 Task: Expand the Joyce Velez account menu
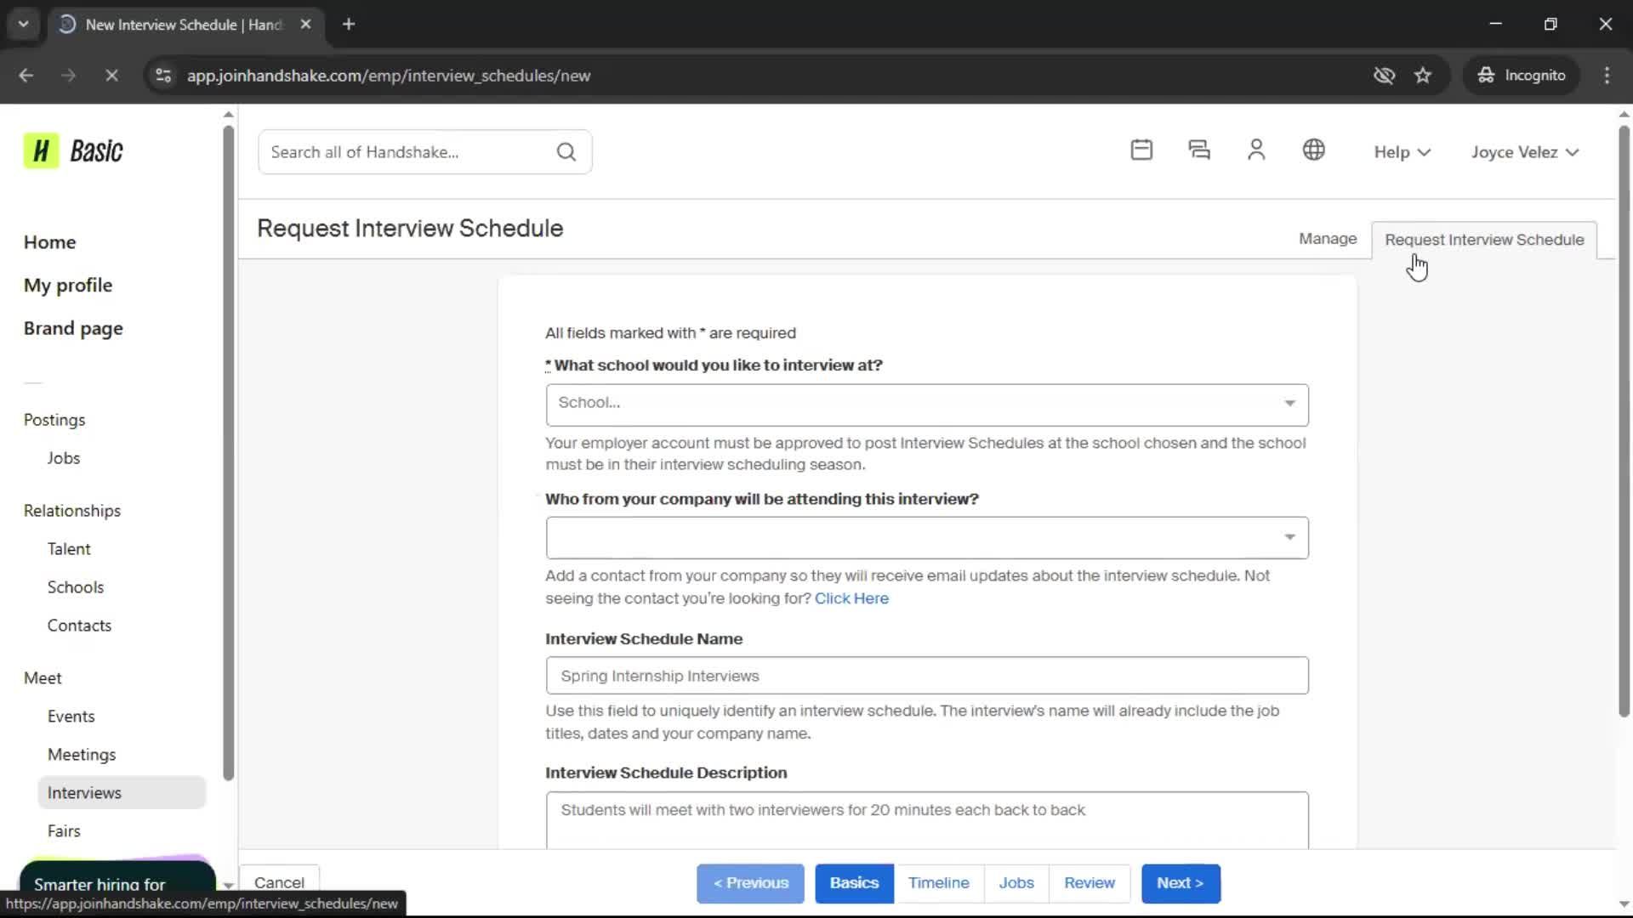pyautogui.click(x=1525, y=152)
